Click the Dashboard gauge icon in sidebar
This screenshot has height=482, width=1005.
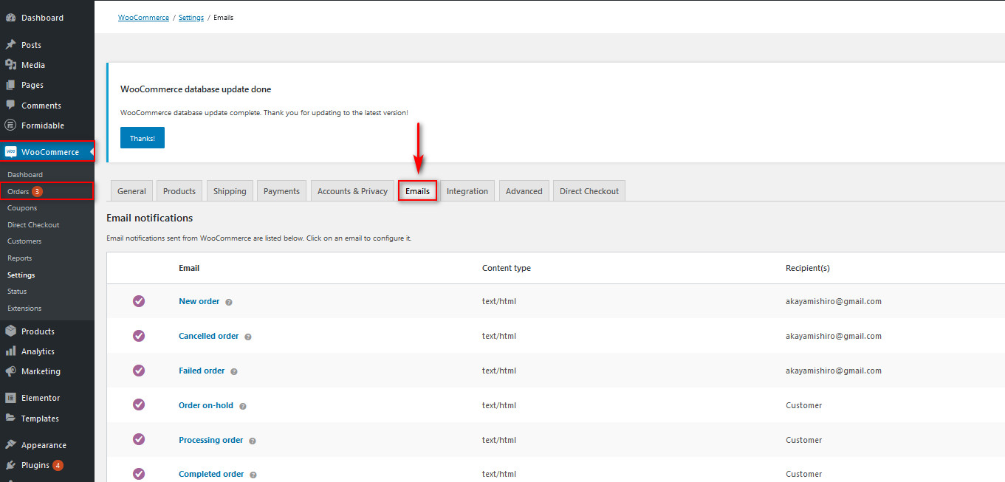point(10,18)
